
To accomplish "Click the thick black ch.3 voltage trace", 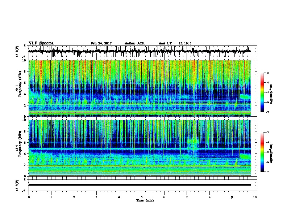I will click(x=140, y=185).
